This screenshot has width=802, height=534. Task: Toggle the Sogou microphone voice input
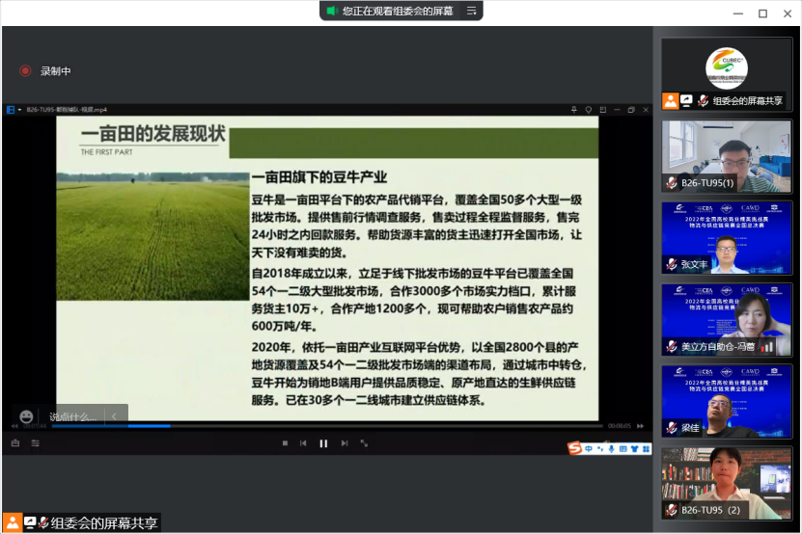610,448
